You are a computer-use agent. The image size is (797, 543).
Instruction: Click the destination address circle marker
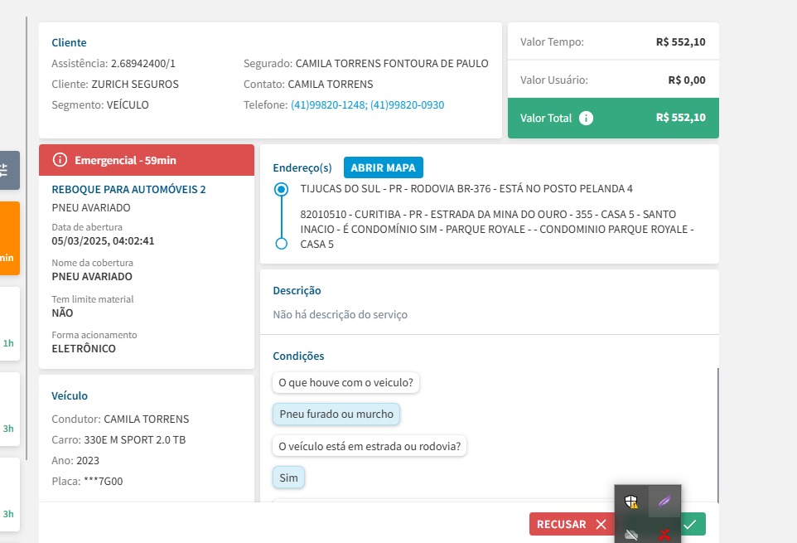(282, 244)
